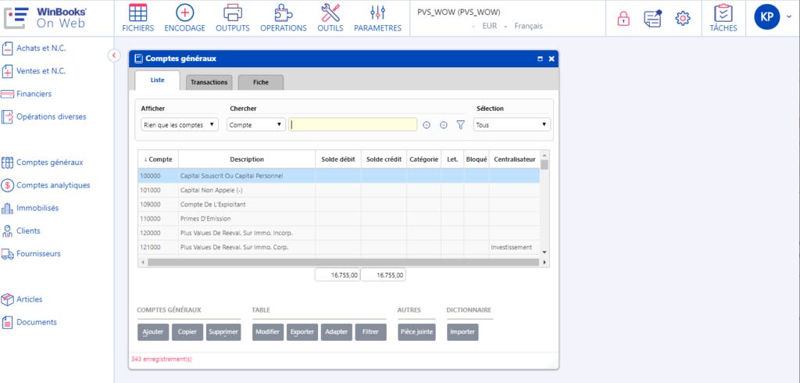Select row 100000 Capital Souscrit
800x383 pixels.
(x=339, y=176)
